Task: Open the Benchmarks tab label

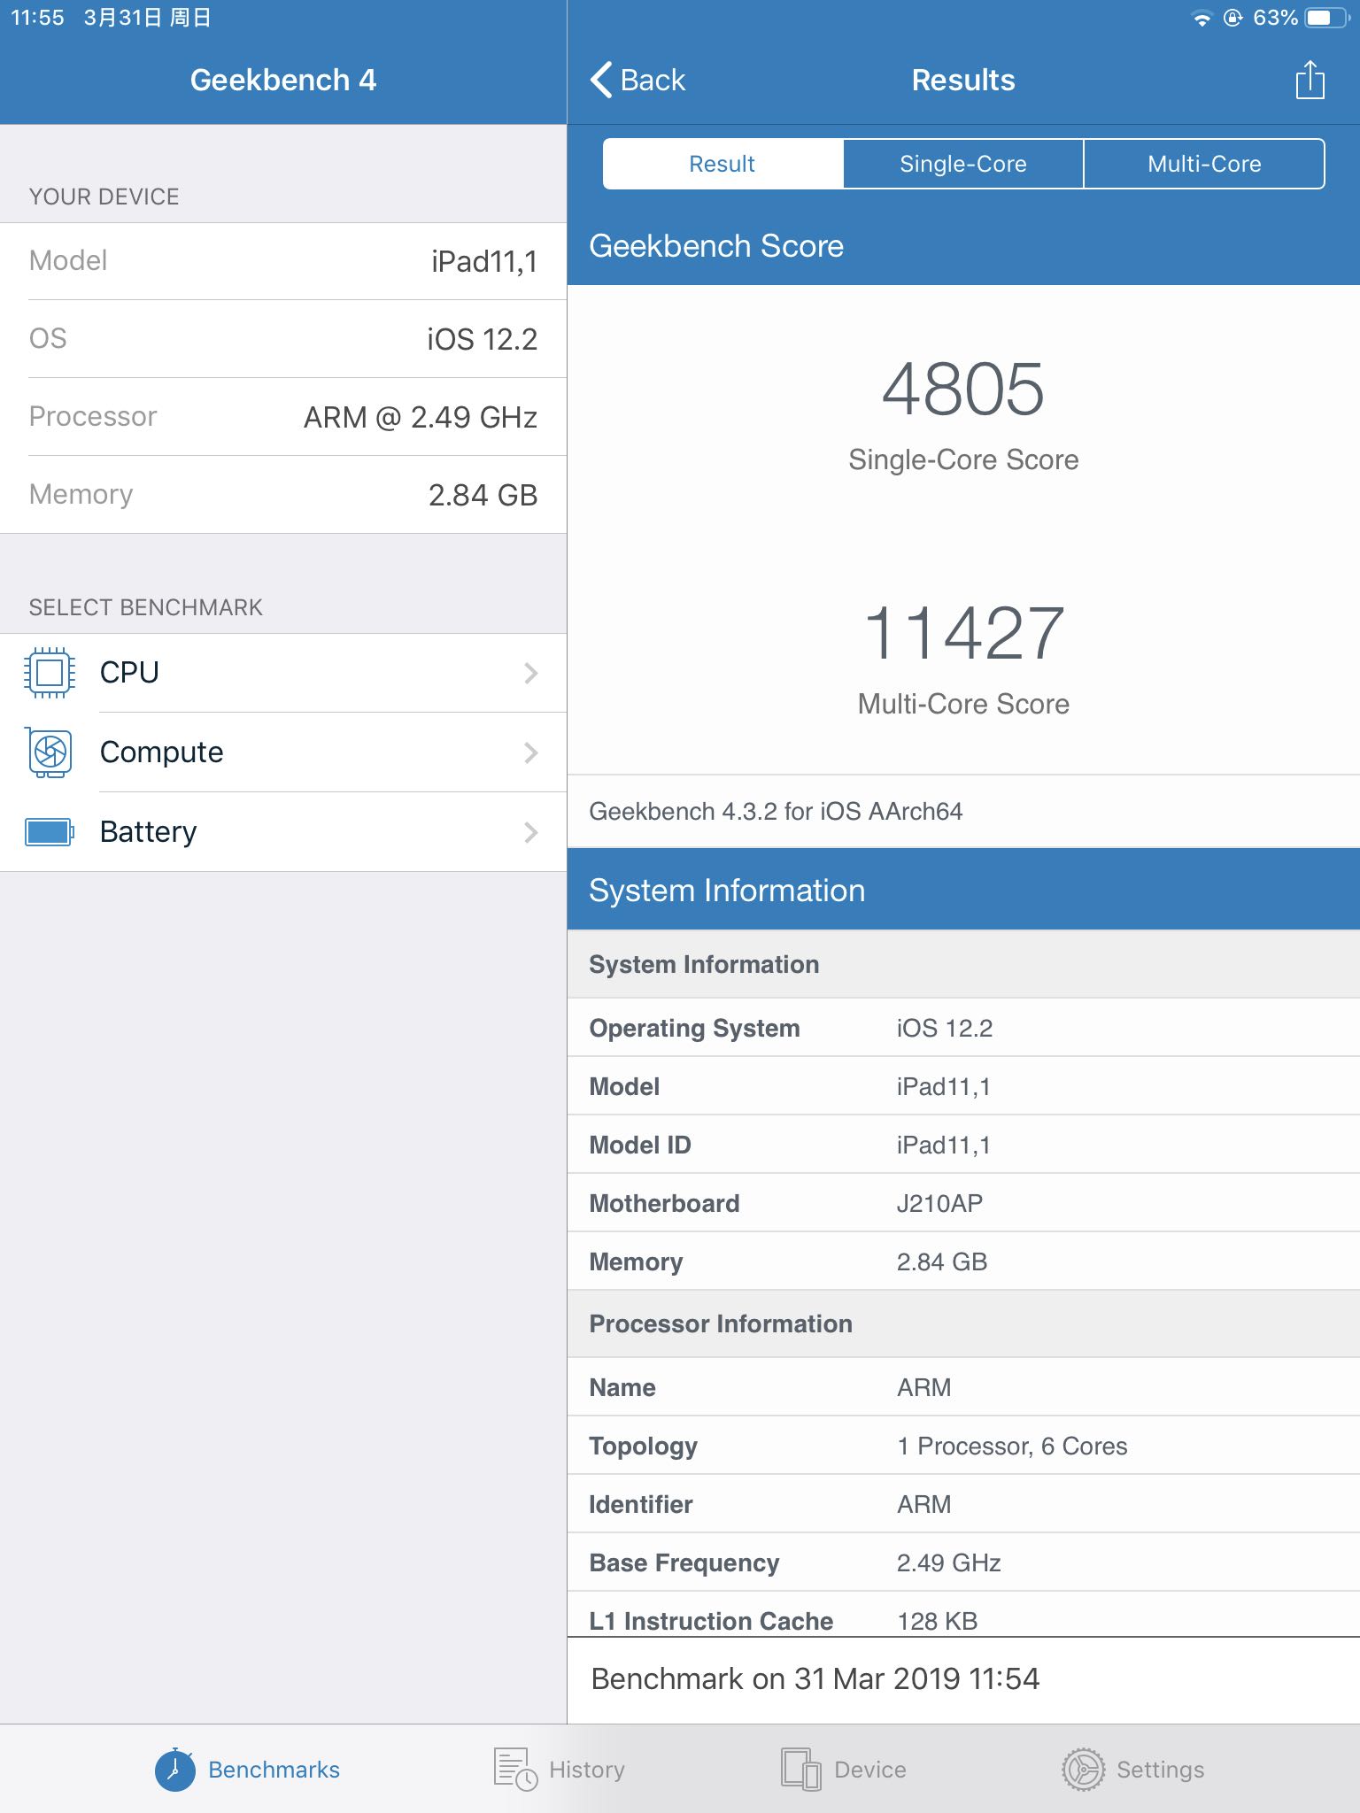Action: [274, 1769]
